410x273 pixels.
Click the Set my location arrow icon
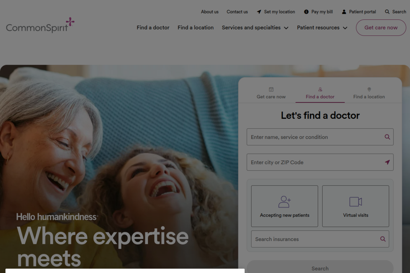[259, 12]
